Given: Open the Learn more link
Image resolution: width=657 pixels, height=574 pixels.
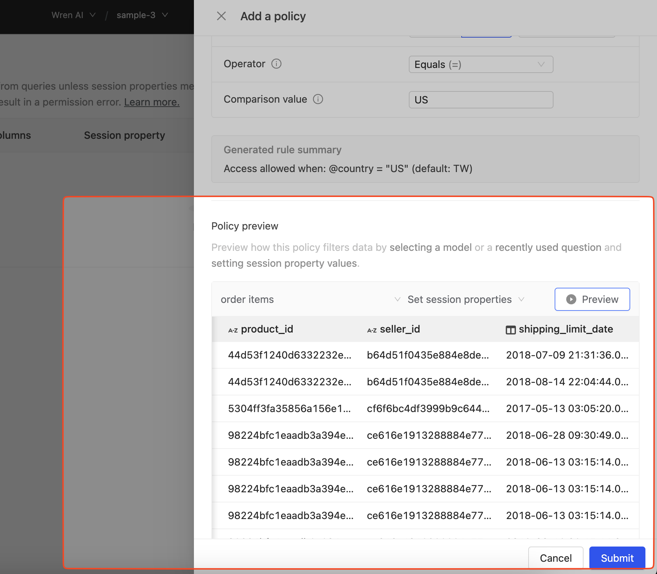Looking at the screenshot, I should click(152, 102).
